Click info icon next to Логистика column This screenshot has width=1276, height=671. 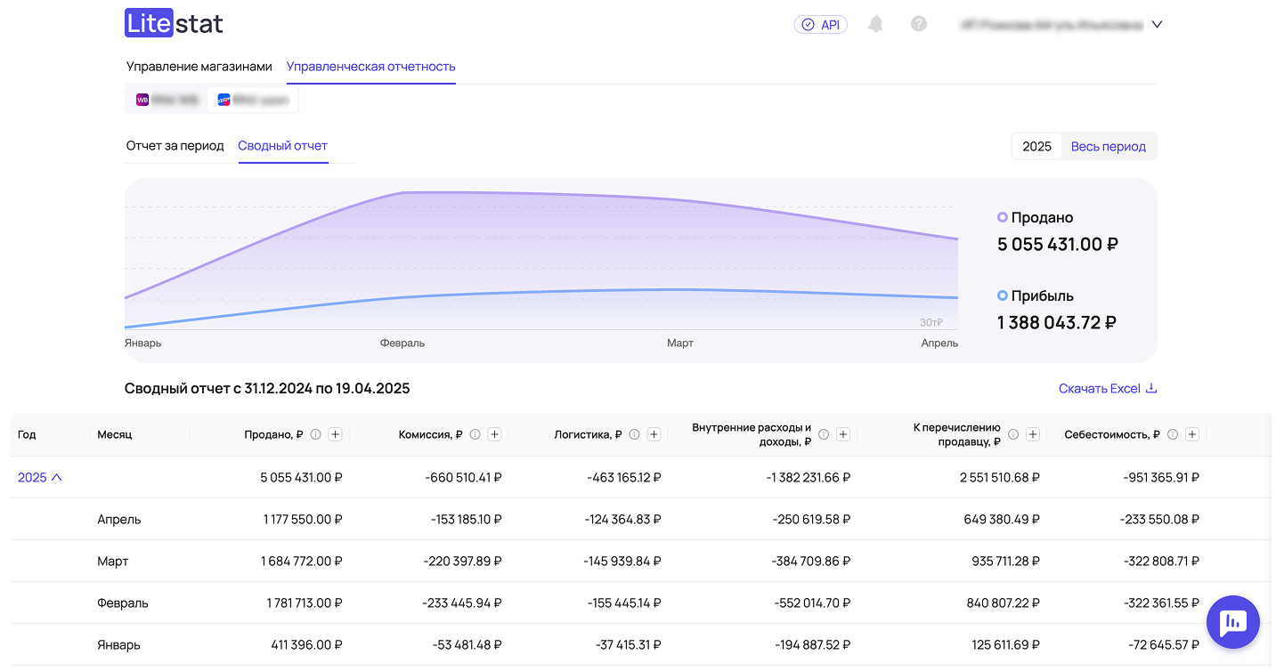click(x=634, y=434)
